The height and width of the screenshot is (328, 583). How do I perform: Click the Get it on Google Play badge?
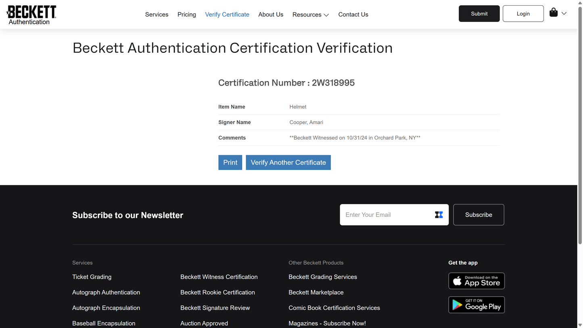click(476, 305)
